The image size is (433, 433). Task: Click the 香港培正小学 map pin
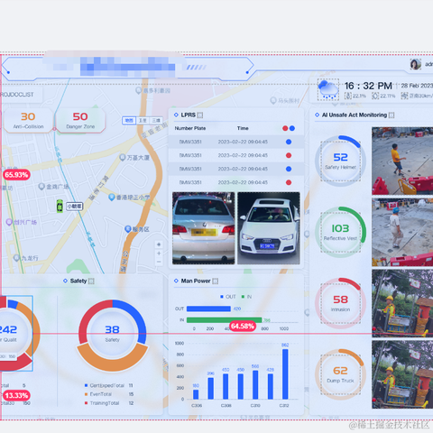coord(112,198)
